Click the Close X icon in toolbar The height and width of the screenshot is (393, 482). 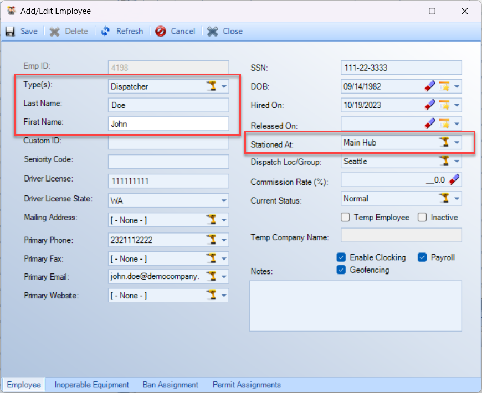coord(212,32)
